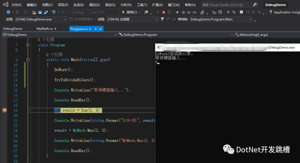Screen dimensions: 300x163
Task: Click the Step Over icon
Action: pos(189,12)
